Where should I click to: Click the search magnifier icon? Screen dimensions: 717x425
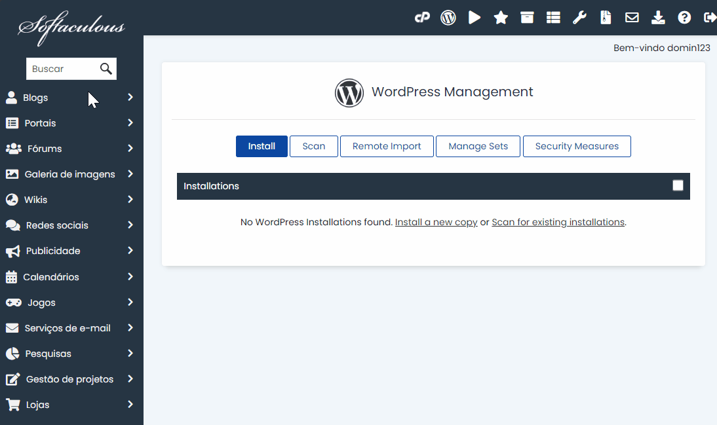click(106, 69)
